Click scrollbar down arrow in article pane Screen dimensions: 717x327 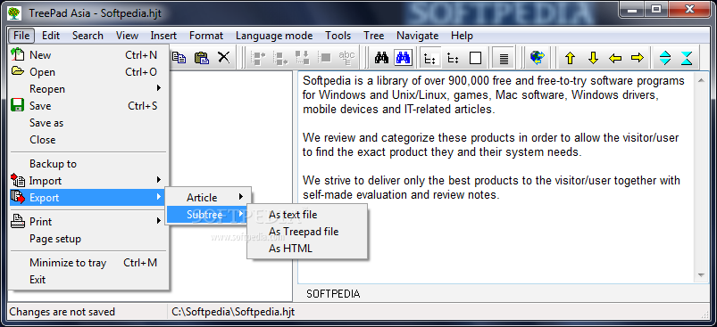coord(702,275)
